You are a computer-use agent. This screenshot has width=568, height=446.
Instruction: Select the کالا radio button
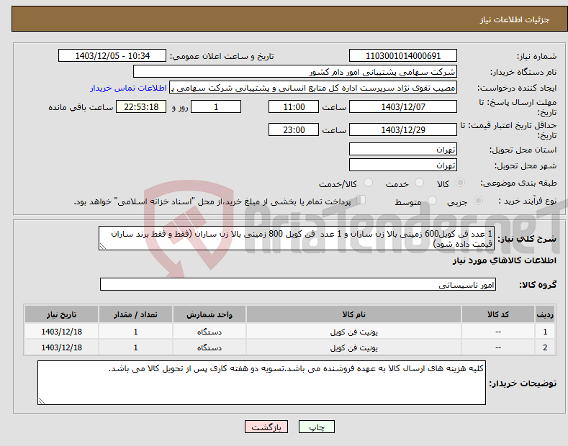460,183
